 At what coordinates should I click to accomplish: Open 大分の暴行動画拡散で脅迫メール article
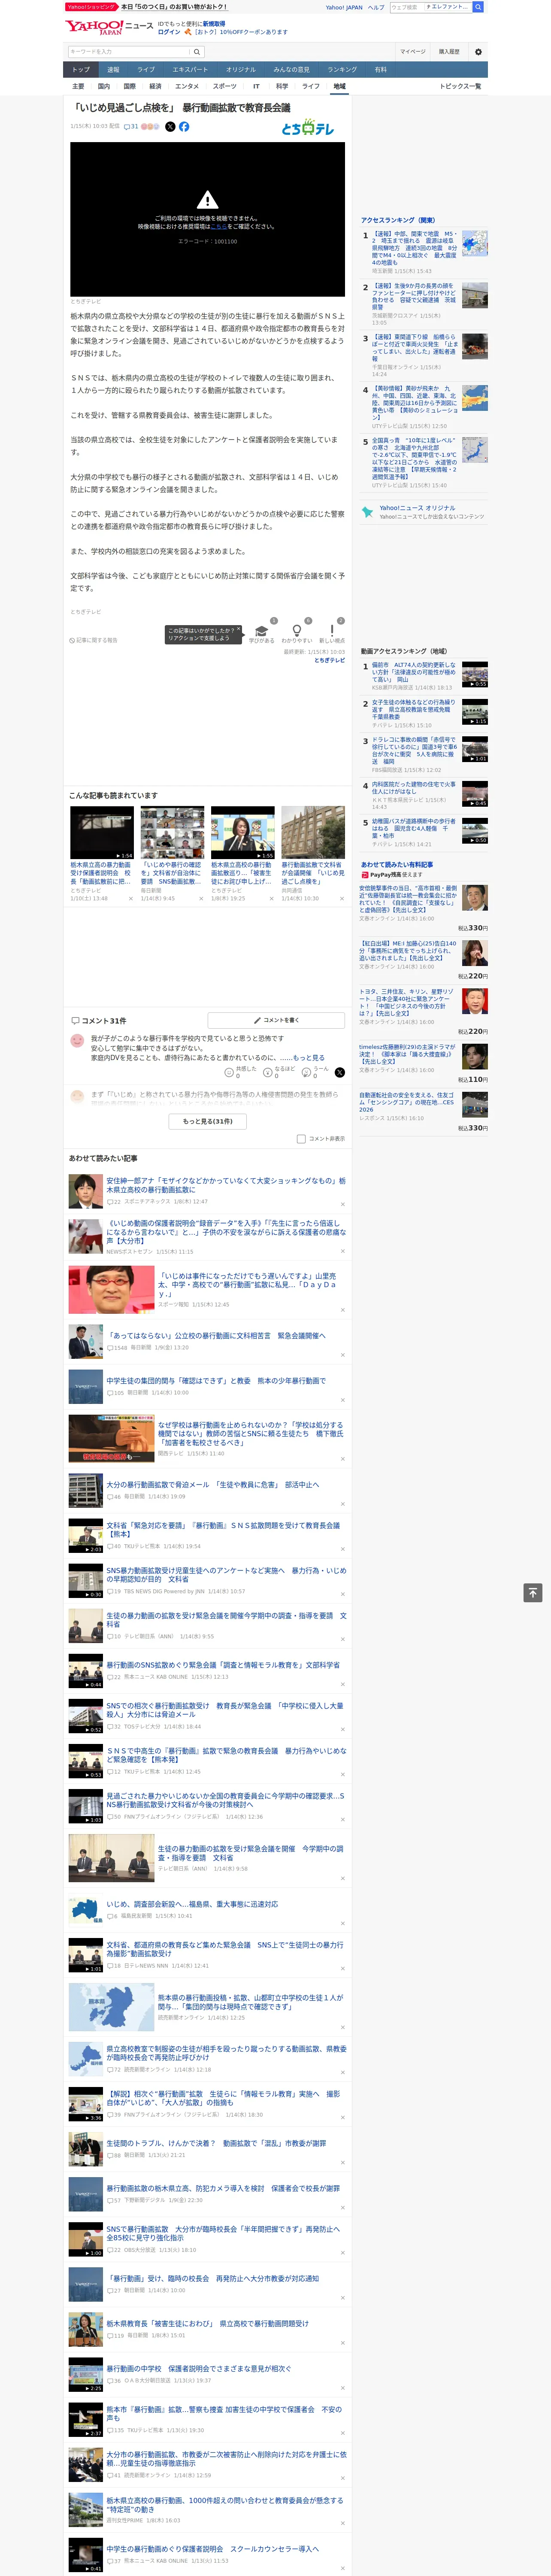(x=213, y=1485)
